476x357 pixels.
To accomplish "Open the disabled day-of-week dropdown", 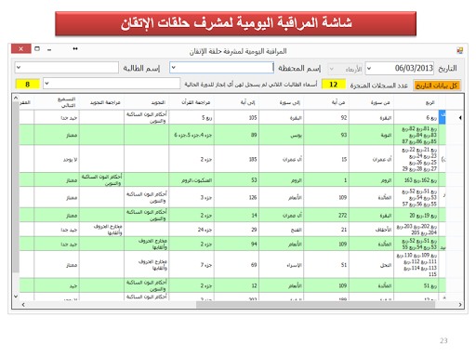I will point(332,69).
